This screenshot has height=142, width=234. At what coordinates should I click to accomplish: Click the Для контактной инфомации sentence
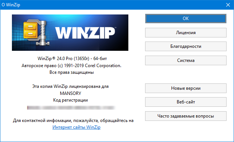click(73, 120)
